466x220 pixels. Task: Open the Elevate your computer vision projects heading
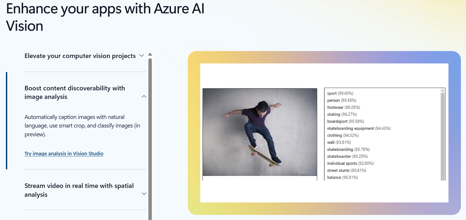click(80, 56)
